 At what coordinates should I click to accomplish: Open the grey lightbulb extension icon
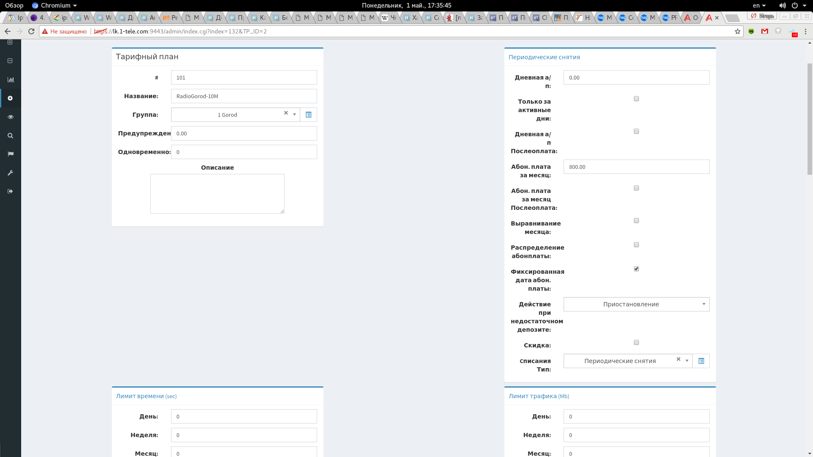tap(778, 31)
